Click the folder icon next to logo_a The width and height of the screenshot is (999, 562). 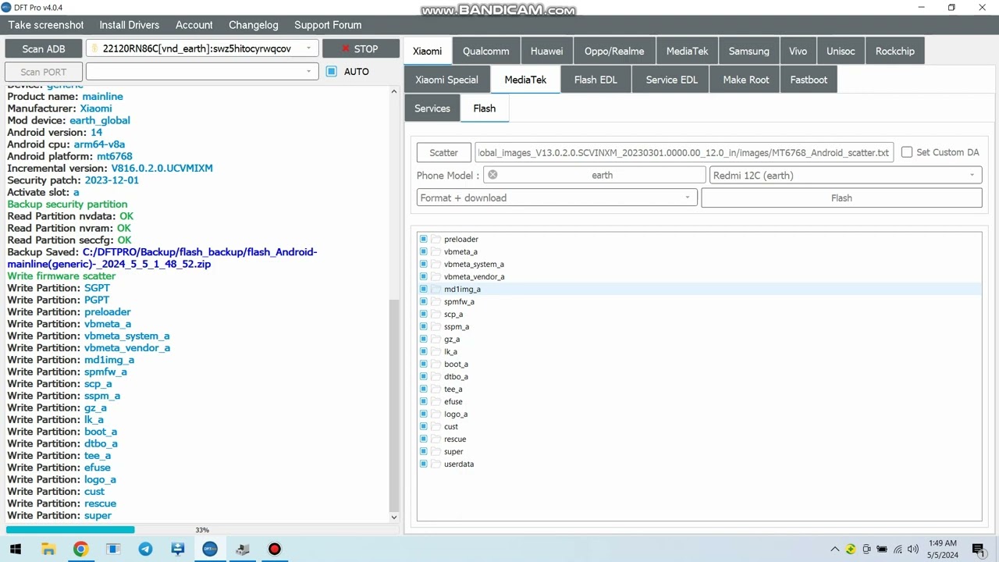pyautogui.click(x=437, y=414)
